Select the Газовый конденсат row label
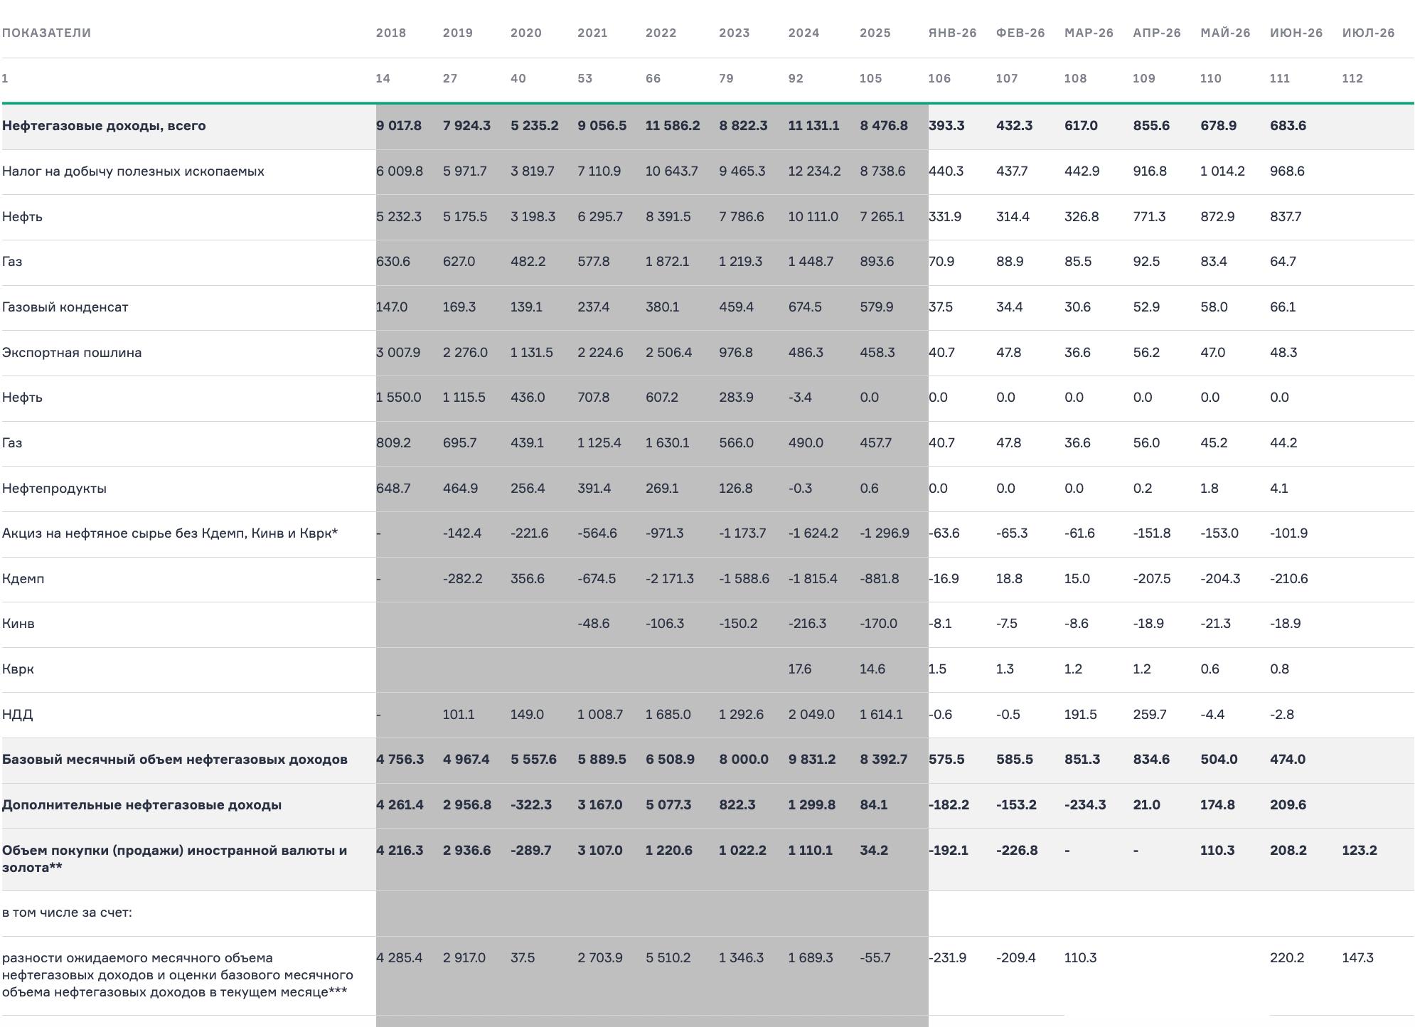 tap(65, 307)
